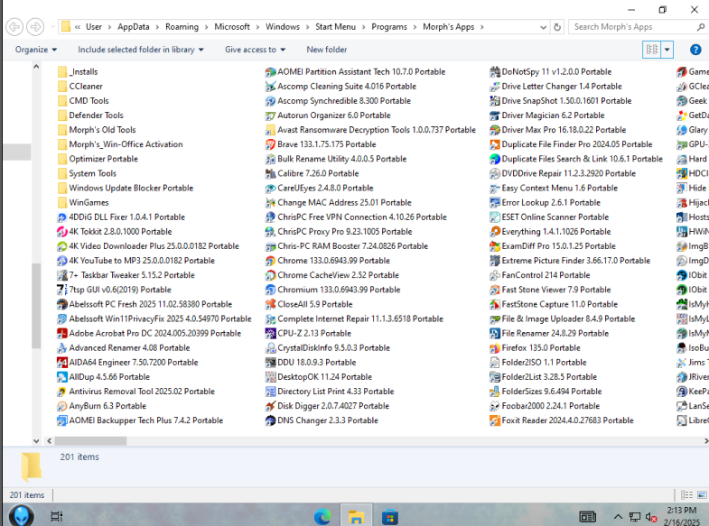Open the Give access to dropdown
This screenshot has height=526, width=709.
tap(255, 50)
